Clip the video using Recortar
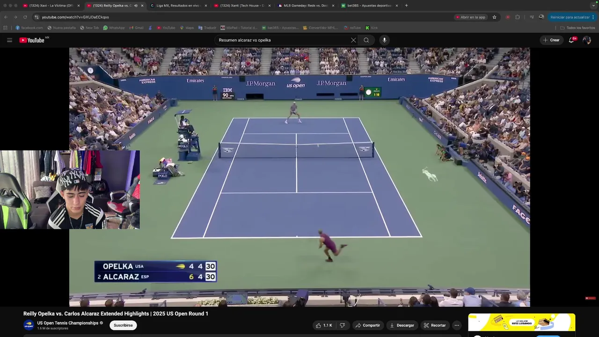 click(x=435, y=325)
